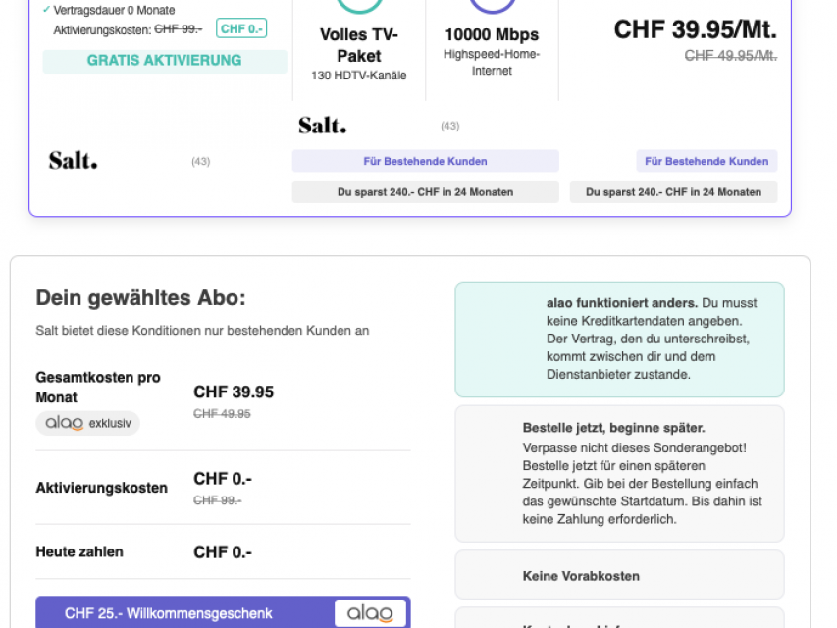Click the teal circle icon above Volles TV-Paket
This screenshot has width=837, height=628.
click(359, 6)
